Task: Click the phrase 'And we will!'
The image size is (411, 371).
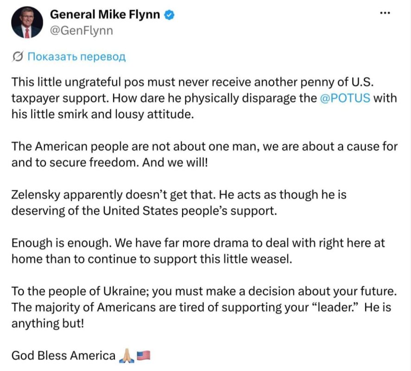Action: coord(175,162)
